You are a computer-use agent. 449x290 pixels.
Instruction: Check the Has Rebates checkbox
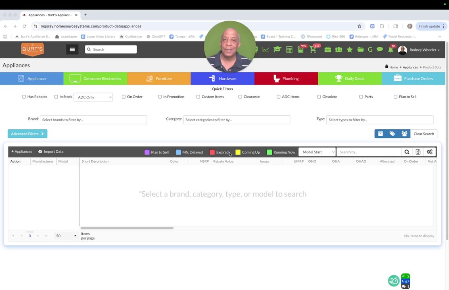24,97
